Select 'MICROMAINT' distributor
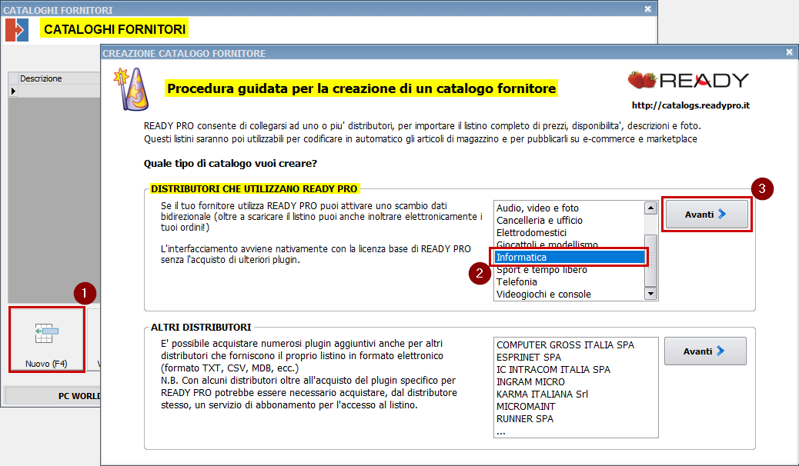The image size is (799, 466). [526, 406]
